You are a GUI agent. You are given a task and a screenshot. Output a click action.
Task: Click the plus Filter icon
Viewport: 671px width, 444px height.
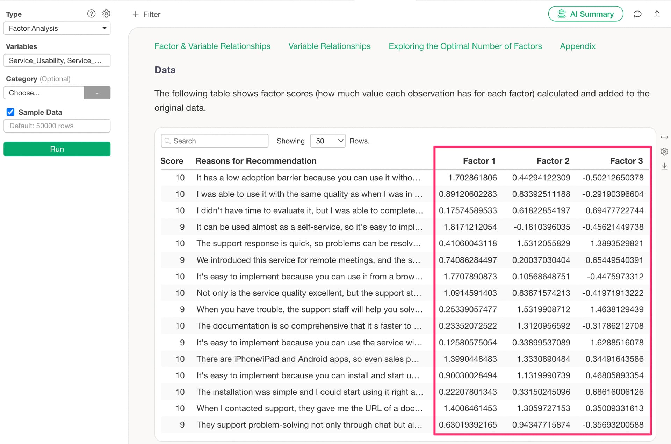coord(136,14)
